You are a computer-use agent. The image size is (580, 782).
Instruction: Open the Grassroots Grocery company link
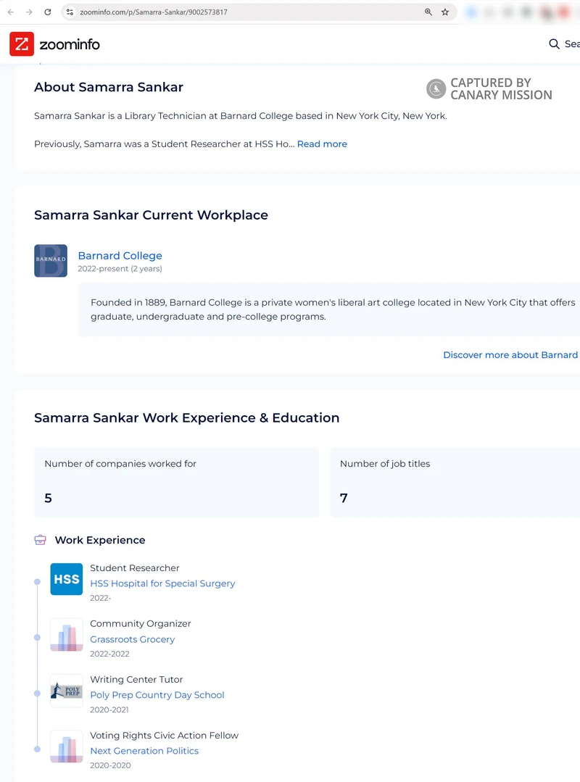[132, 639]
